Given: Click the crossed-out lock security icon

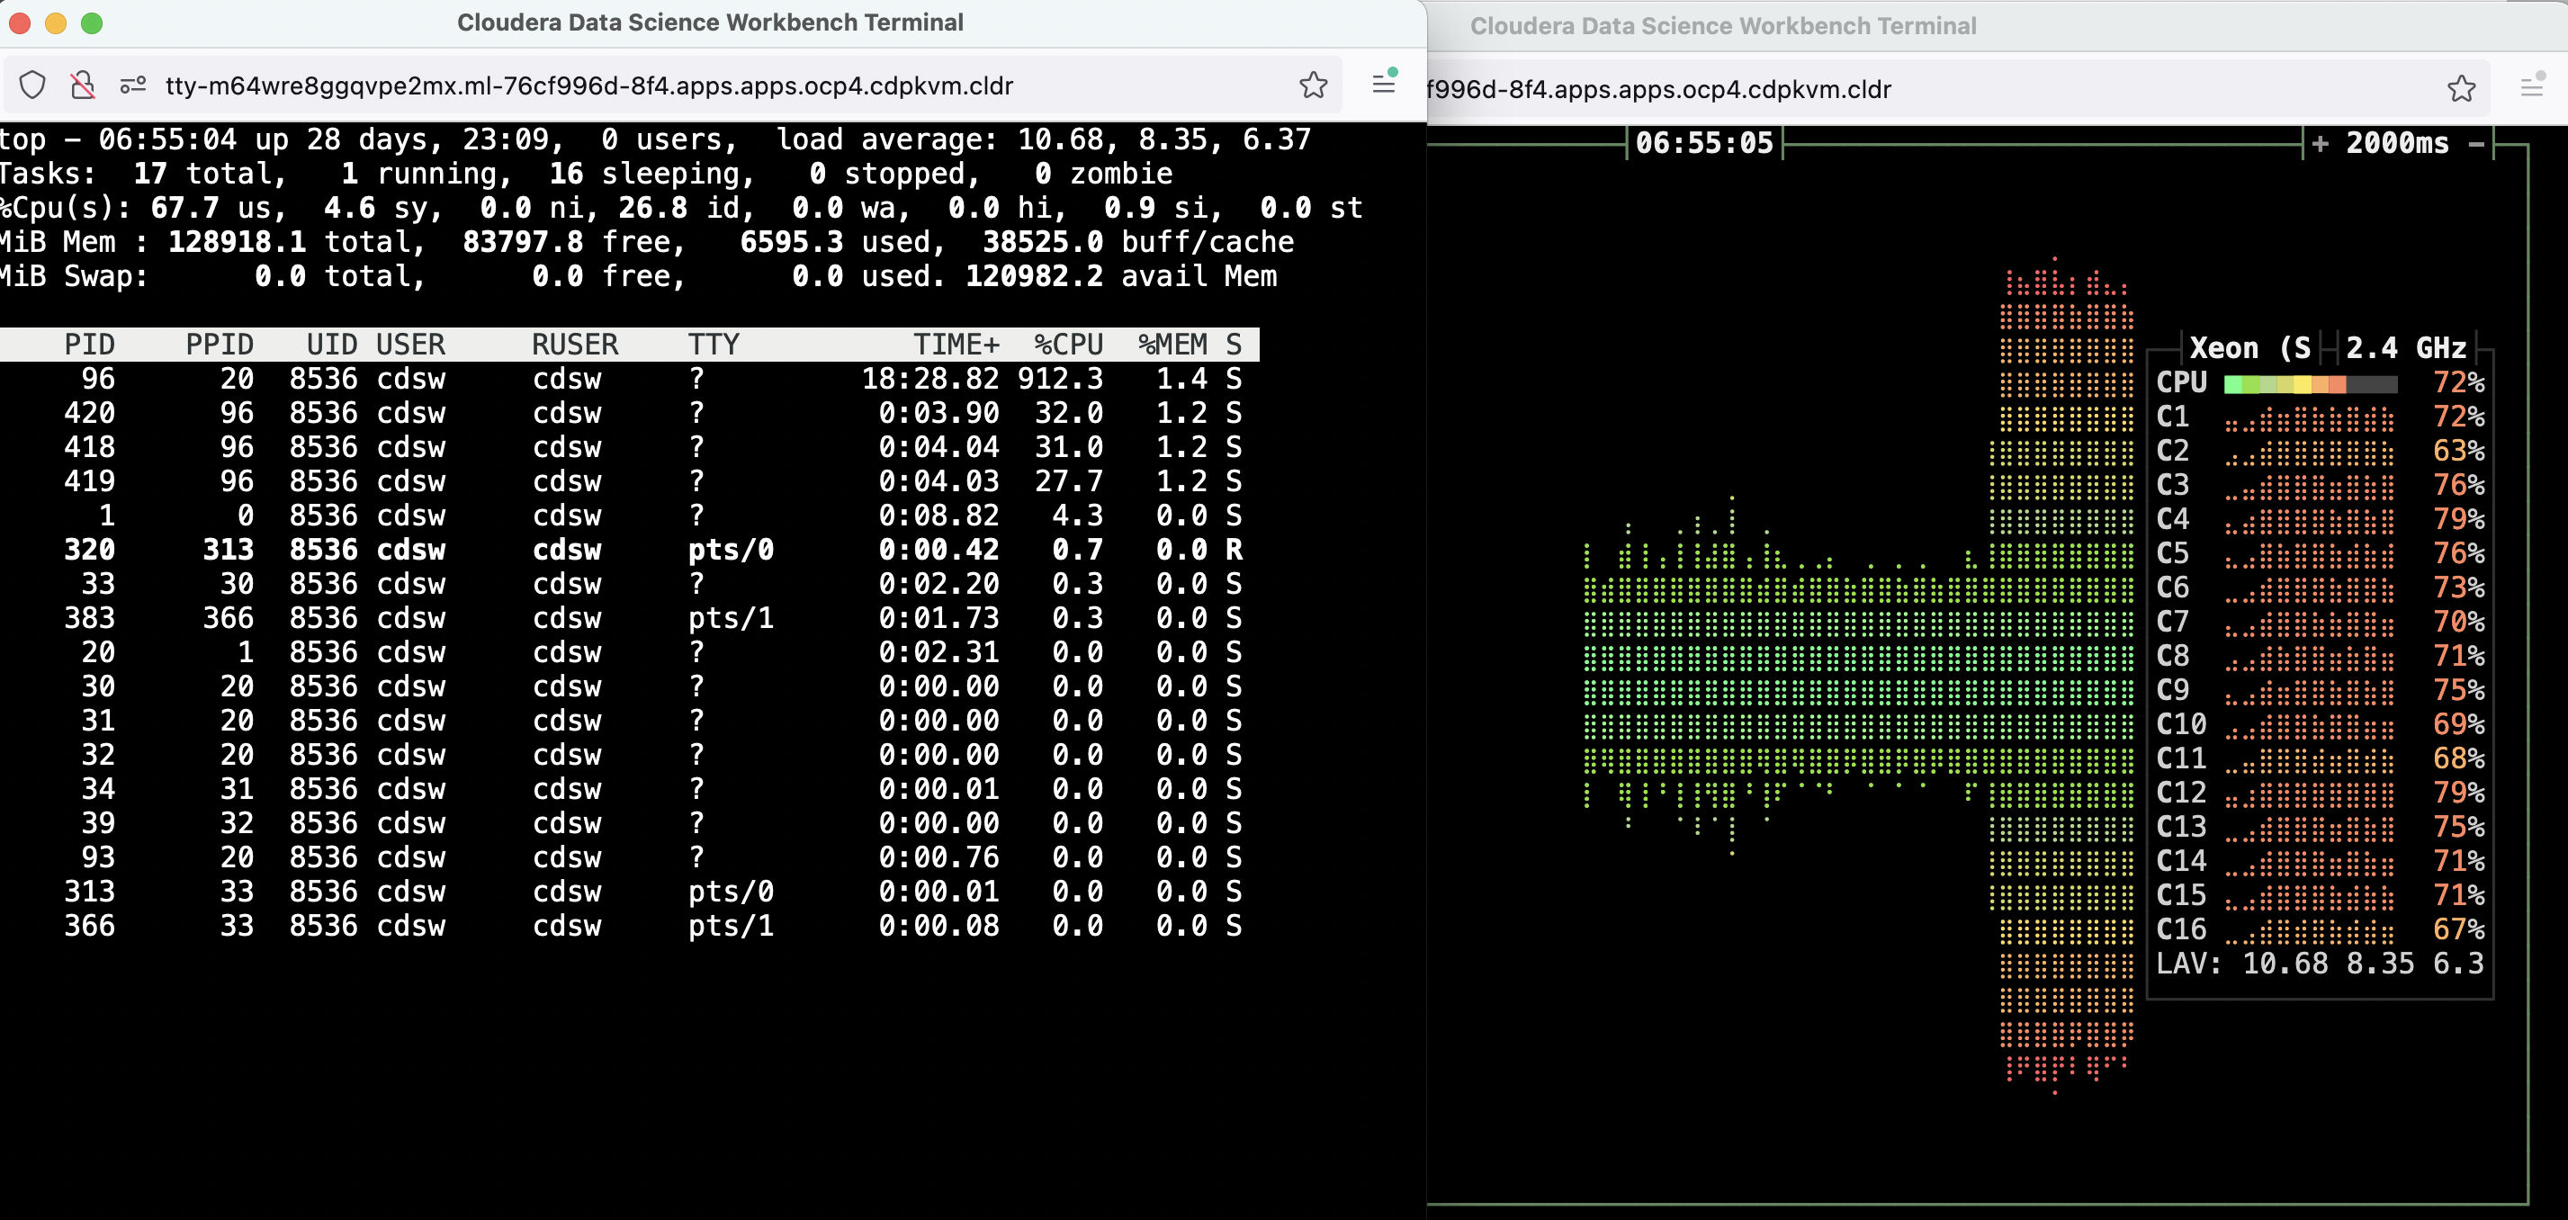Looking at the screenshot, I should (x=82, y=85).
